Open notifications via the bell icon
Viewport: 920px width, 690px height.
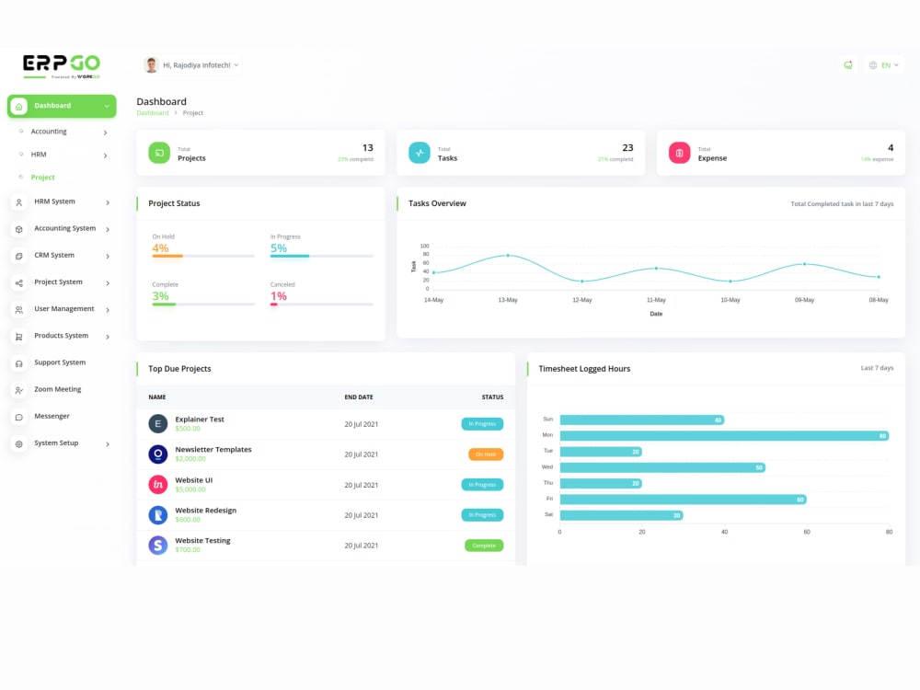(x=847, y=64)
